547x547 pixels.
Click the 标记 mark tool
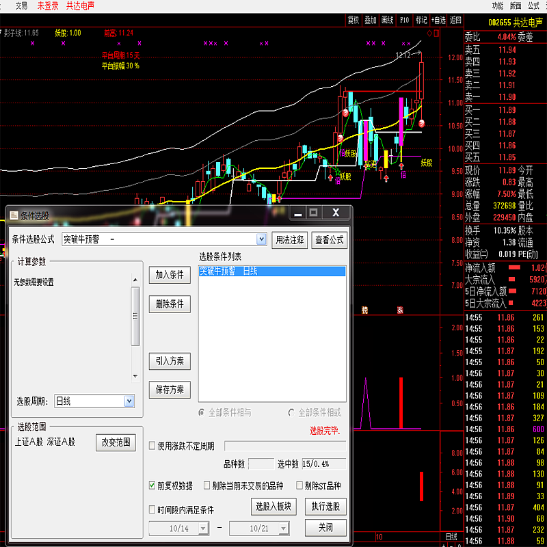click(x=421, y=20)
